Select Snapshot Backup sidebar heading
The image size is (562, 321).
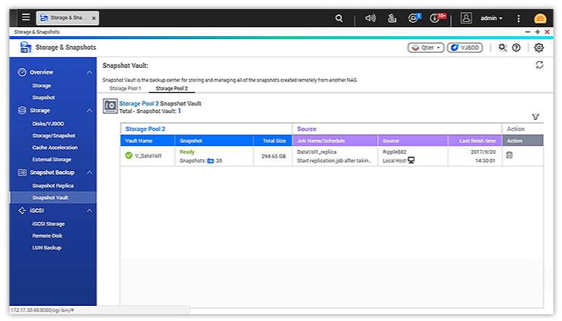tap(52, 173)
